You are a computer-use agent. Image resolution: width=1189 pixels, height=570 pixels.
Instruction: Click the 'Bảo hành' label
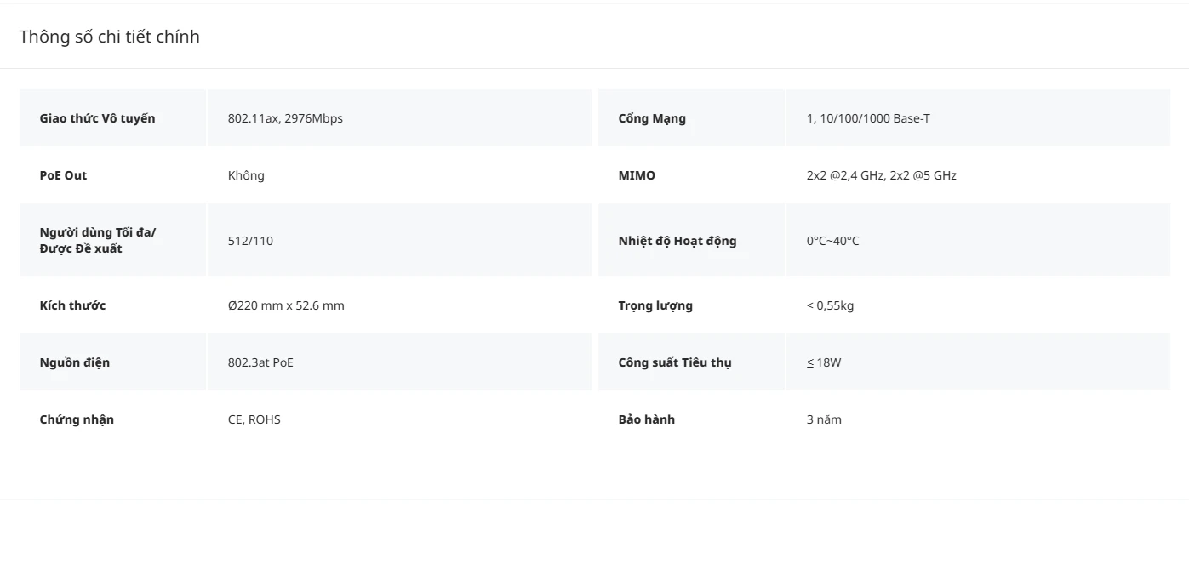(647, 419)
